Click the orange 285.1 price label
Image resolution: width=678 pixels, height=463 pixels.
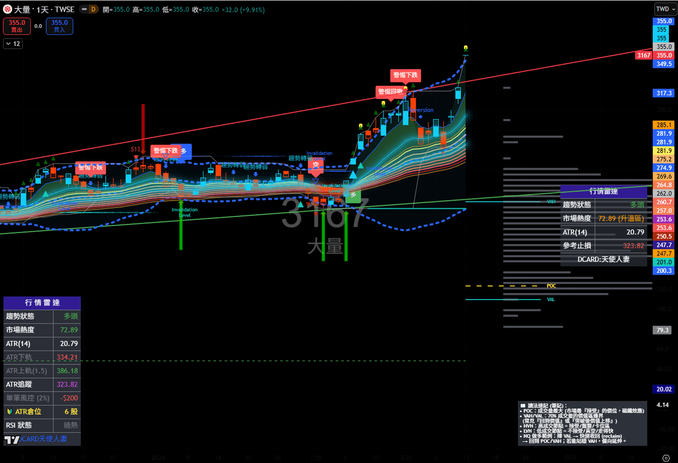[x=664, y=125]
